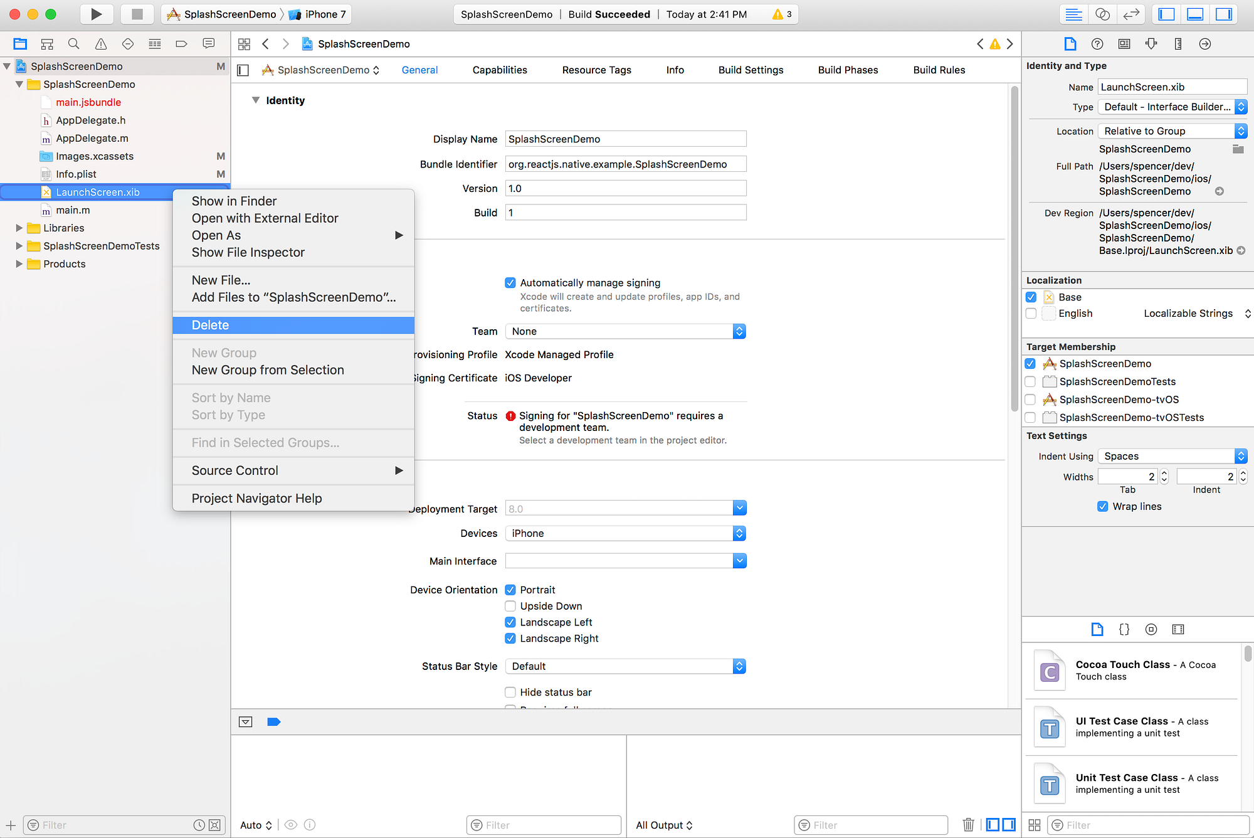Click the Stop button in toolbar
This screenshot has width=1254, height=838.
[x=137, y=14]
